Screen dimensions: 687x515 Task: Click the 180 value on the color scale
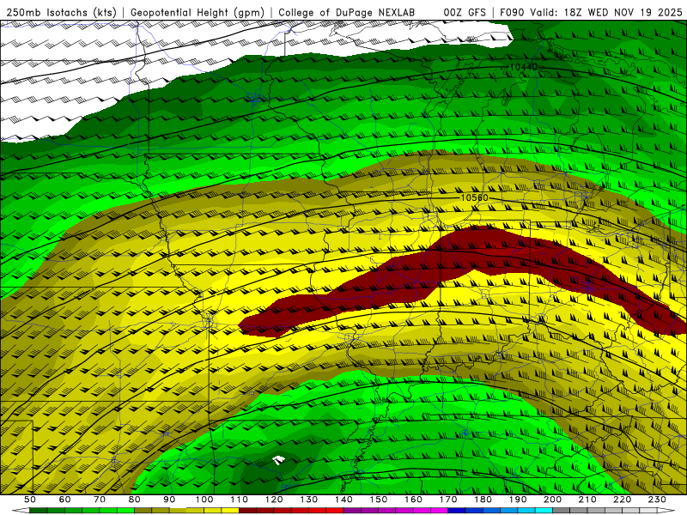pos(483,500)
